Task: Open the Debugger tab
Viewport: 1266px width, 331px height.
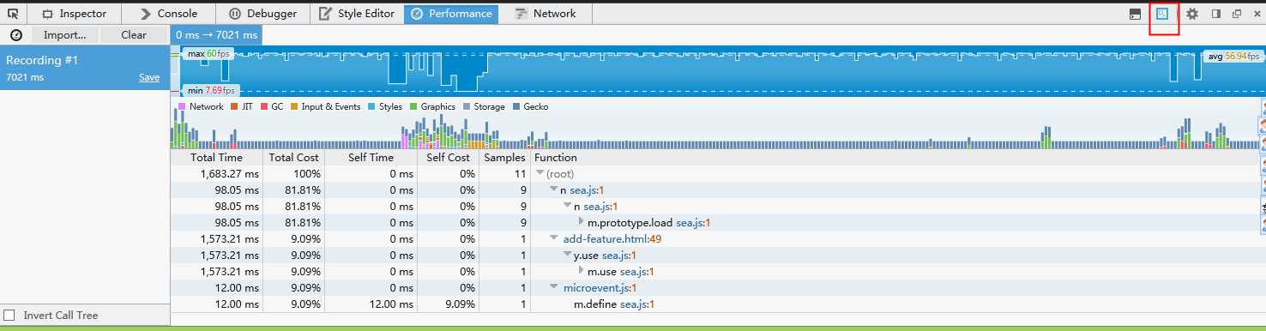Action: click(x=263, y=14)
